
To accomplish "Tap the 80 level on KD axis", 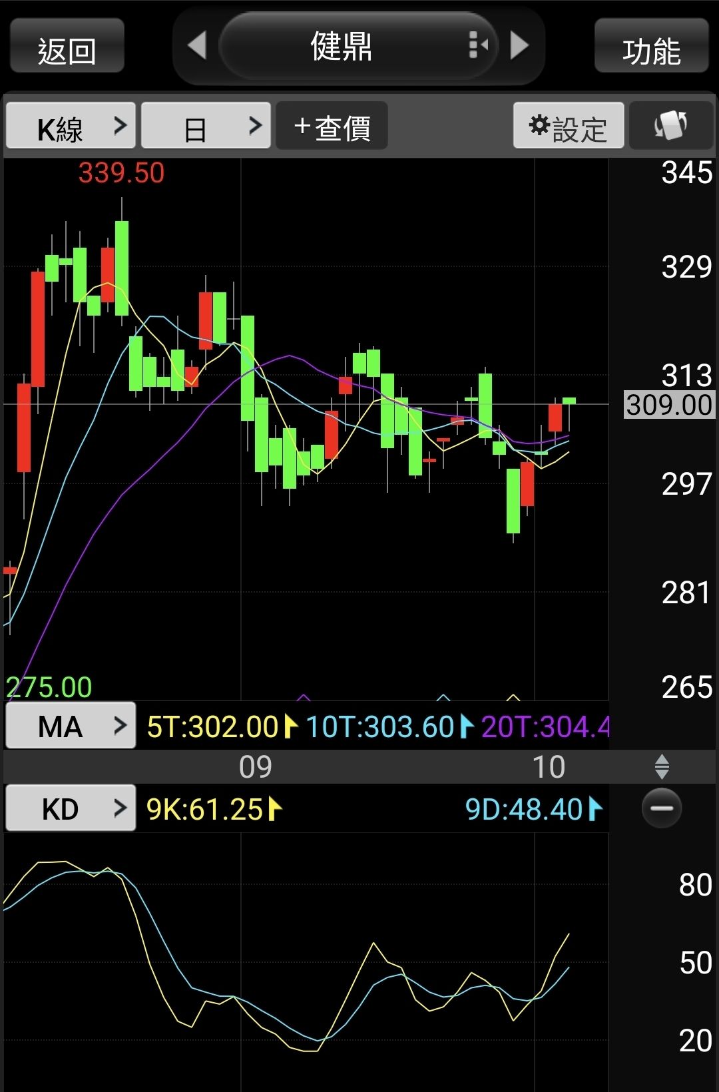I will coord(695,885).
